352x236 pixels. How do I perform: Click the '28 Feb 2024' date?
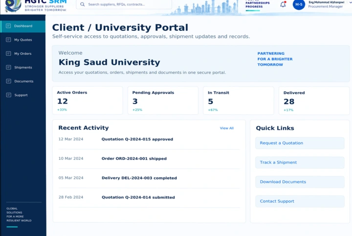tap(71, 197)
